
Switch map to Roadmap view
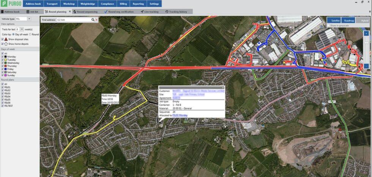[x=349, y=20]
